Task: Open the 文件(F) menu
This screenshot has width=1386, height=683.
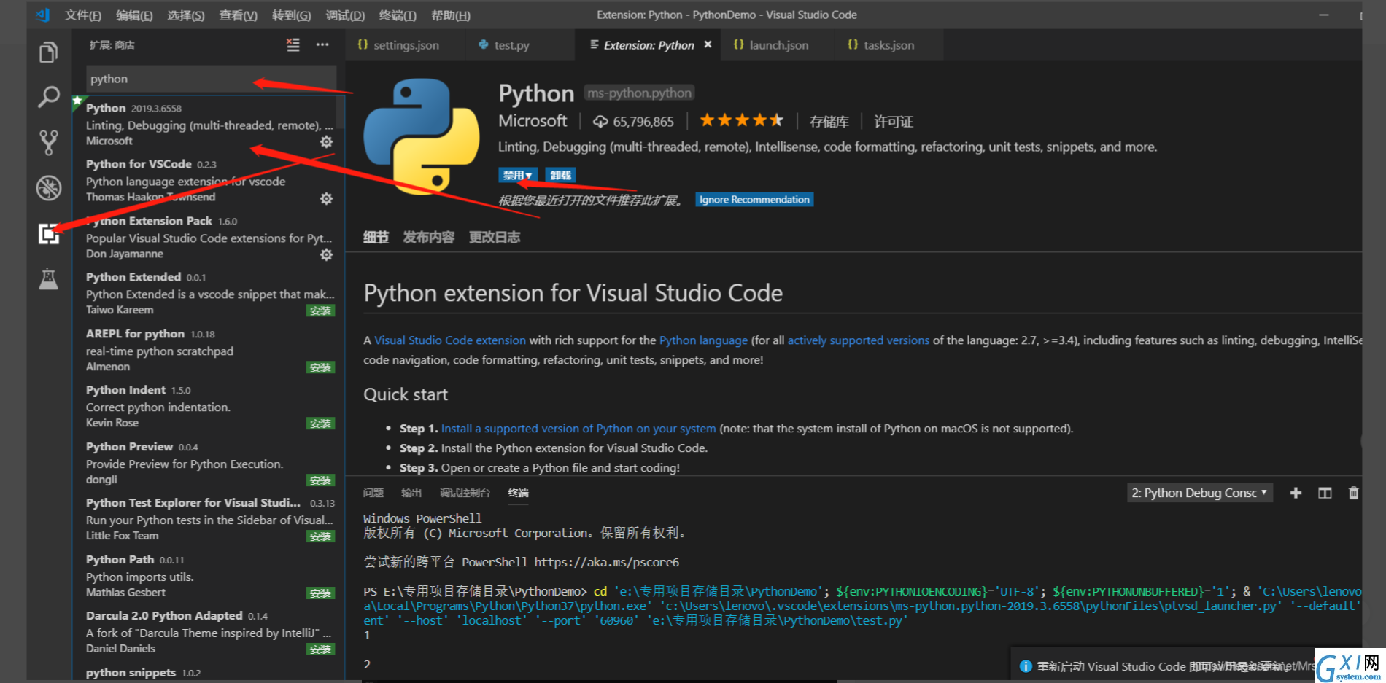Action: [83, 15]
